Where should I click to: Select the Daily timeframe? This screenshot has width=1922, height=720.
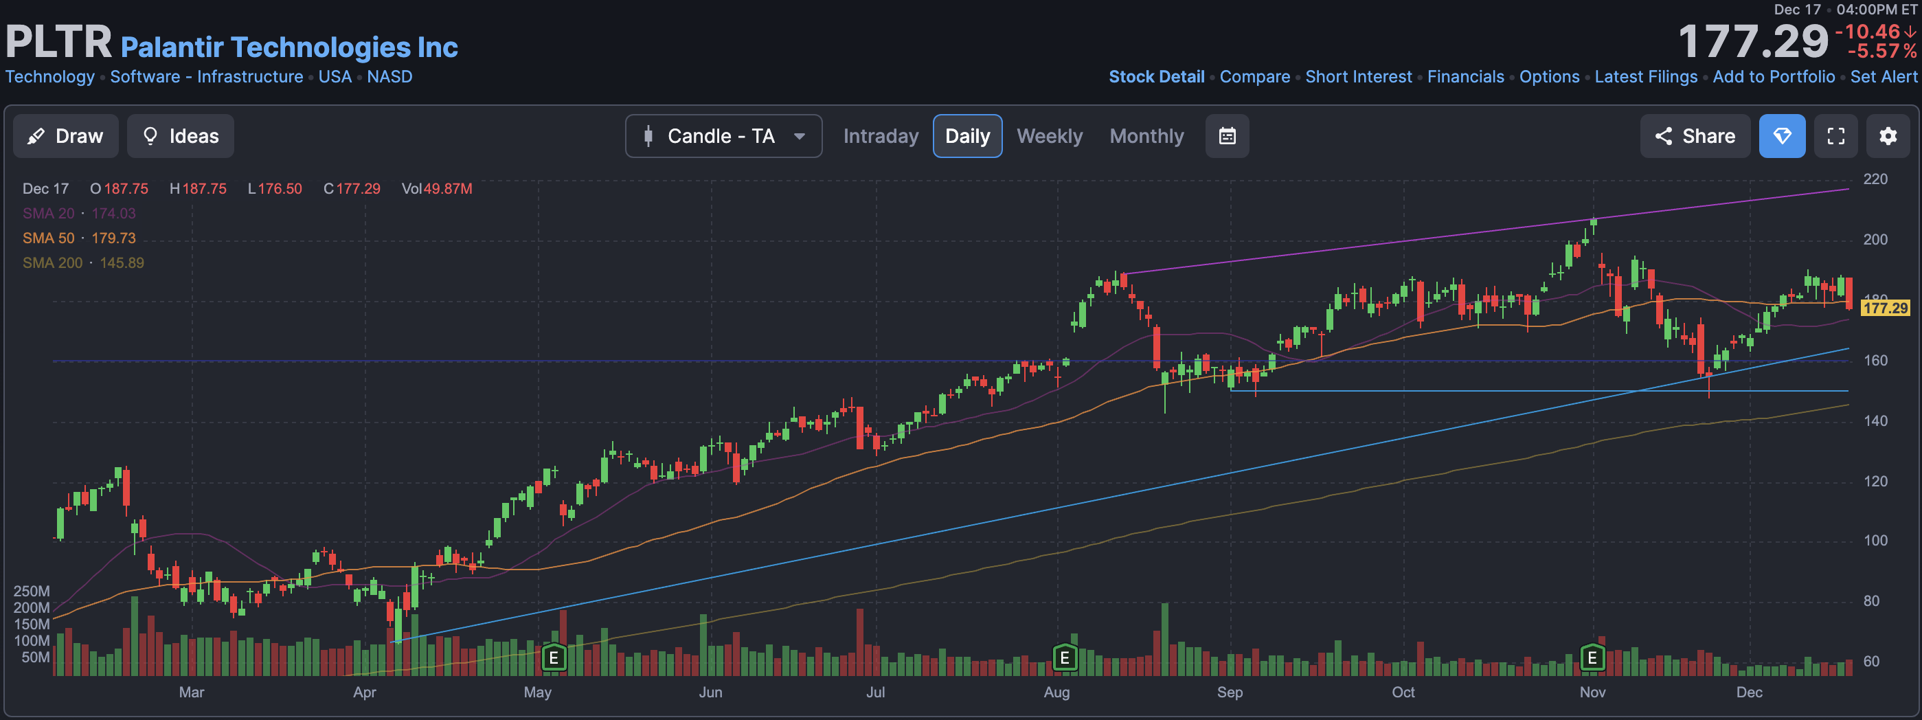coord(968,136)
